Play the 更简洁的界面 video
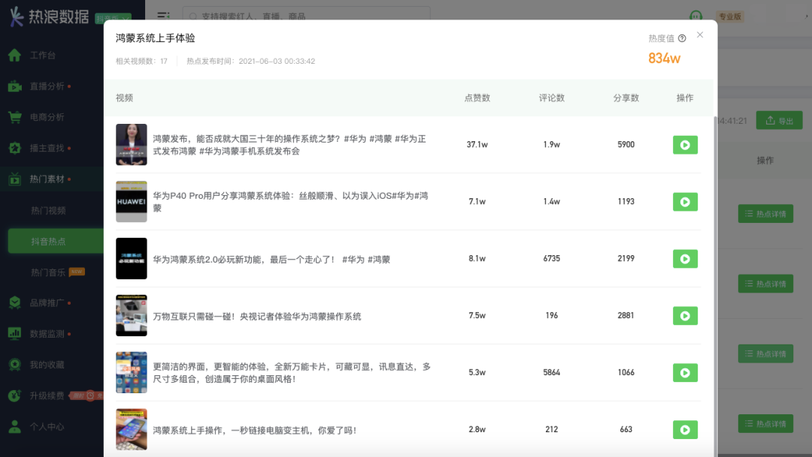This screenshot has height=457, width=812. pyautogui.click(x=685, y=372)
